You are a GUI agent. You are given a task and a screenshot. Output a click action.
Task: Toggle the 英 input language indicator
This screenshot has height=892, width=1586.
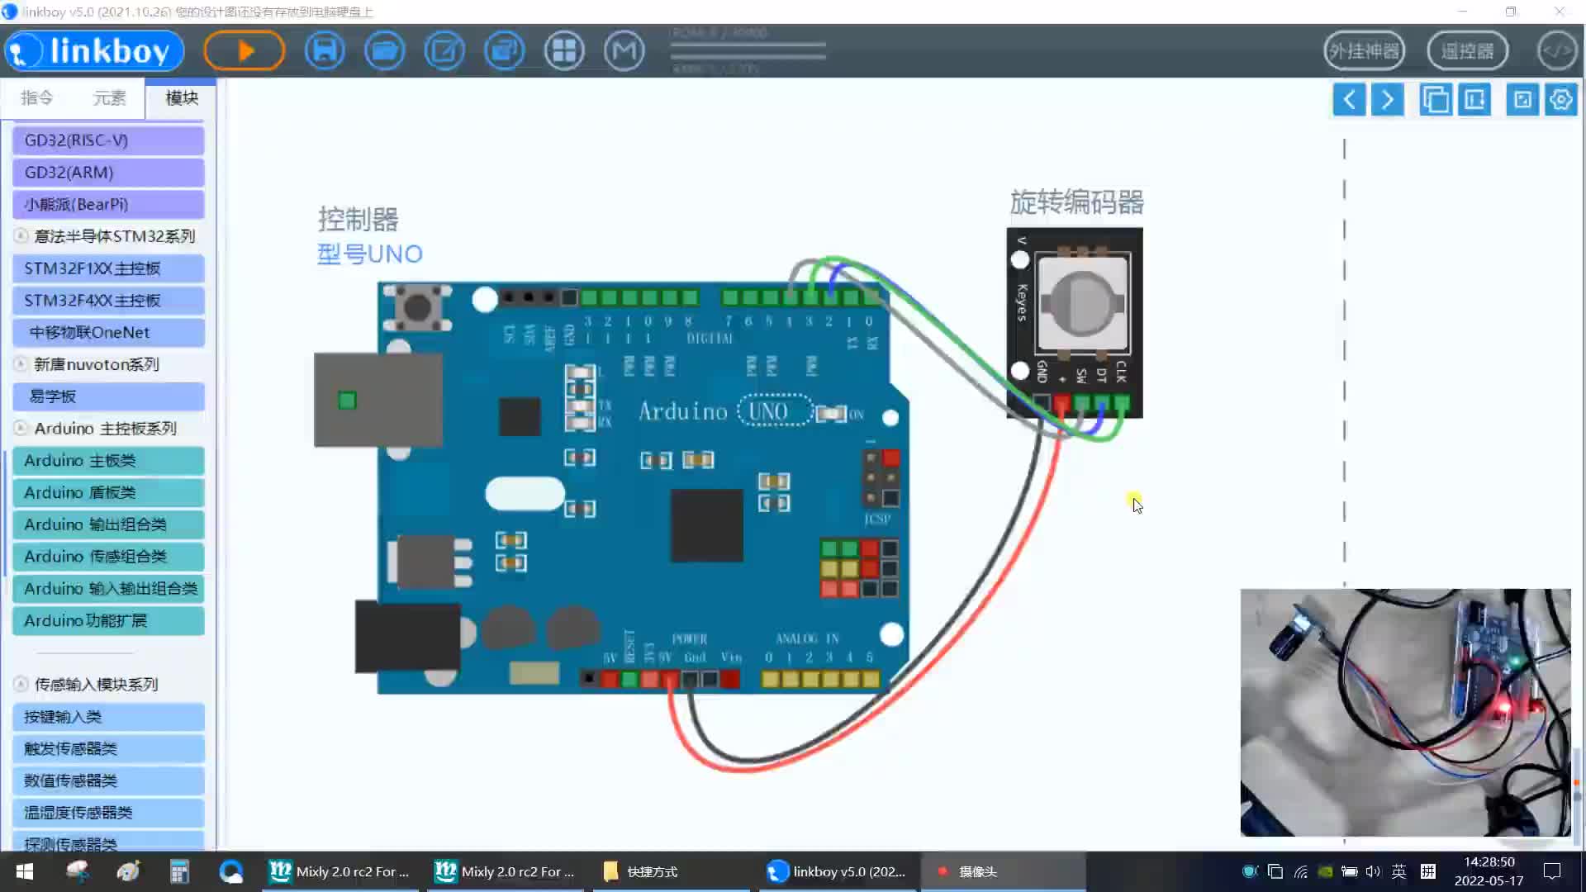(x=1398, y=871)
